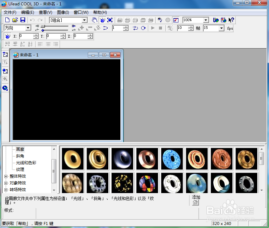Select 光线和色彩 in the tree
Screen dimensions: 269x228
tap(26, 163)
